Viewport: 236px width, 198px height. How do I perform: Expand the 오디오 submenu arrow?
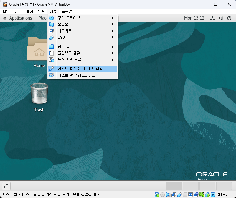(x=113, y=25)
